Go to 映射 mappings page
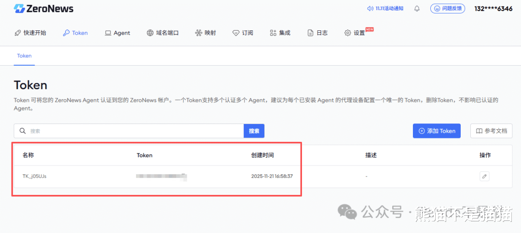This screenshot has width=521, height=233. 206,33
